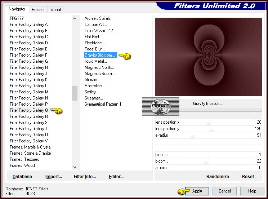Select Filter Factory Gallery L
268x199 pixels.
(28, 86)
